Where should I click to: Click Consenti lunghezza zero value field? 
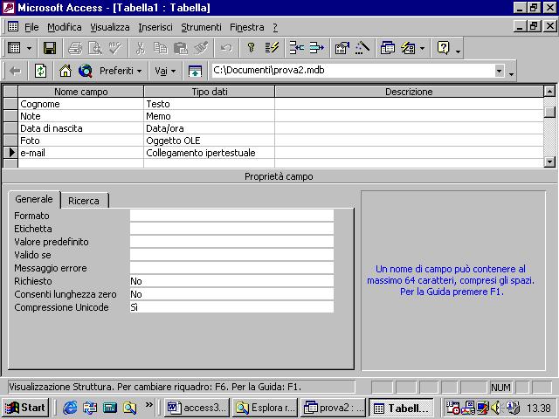231,294
